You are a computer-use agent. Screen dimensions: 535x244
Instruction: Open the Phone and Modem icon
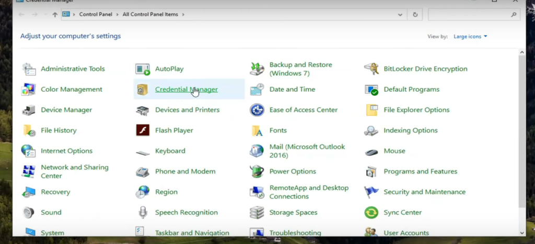click(142, 172)
